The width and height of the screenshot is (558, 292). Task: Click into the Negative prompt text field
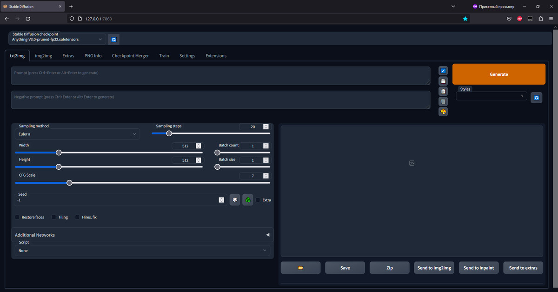point(220,100)
